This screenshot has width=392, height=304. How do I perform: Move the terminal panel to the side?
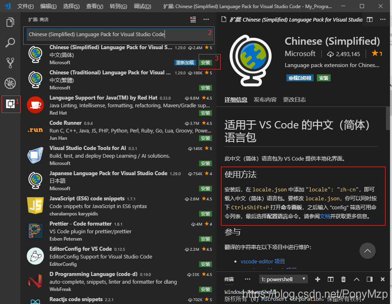click(370, 279)
